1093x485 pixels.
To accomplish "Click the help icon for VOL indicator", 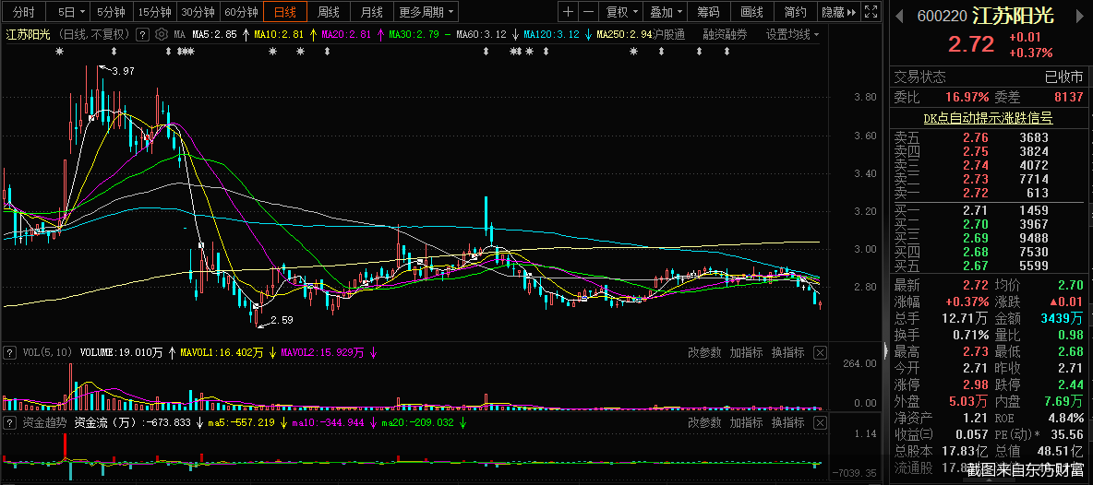I will click(9, 352).
